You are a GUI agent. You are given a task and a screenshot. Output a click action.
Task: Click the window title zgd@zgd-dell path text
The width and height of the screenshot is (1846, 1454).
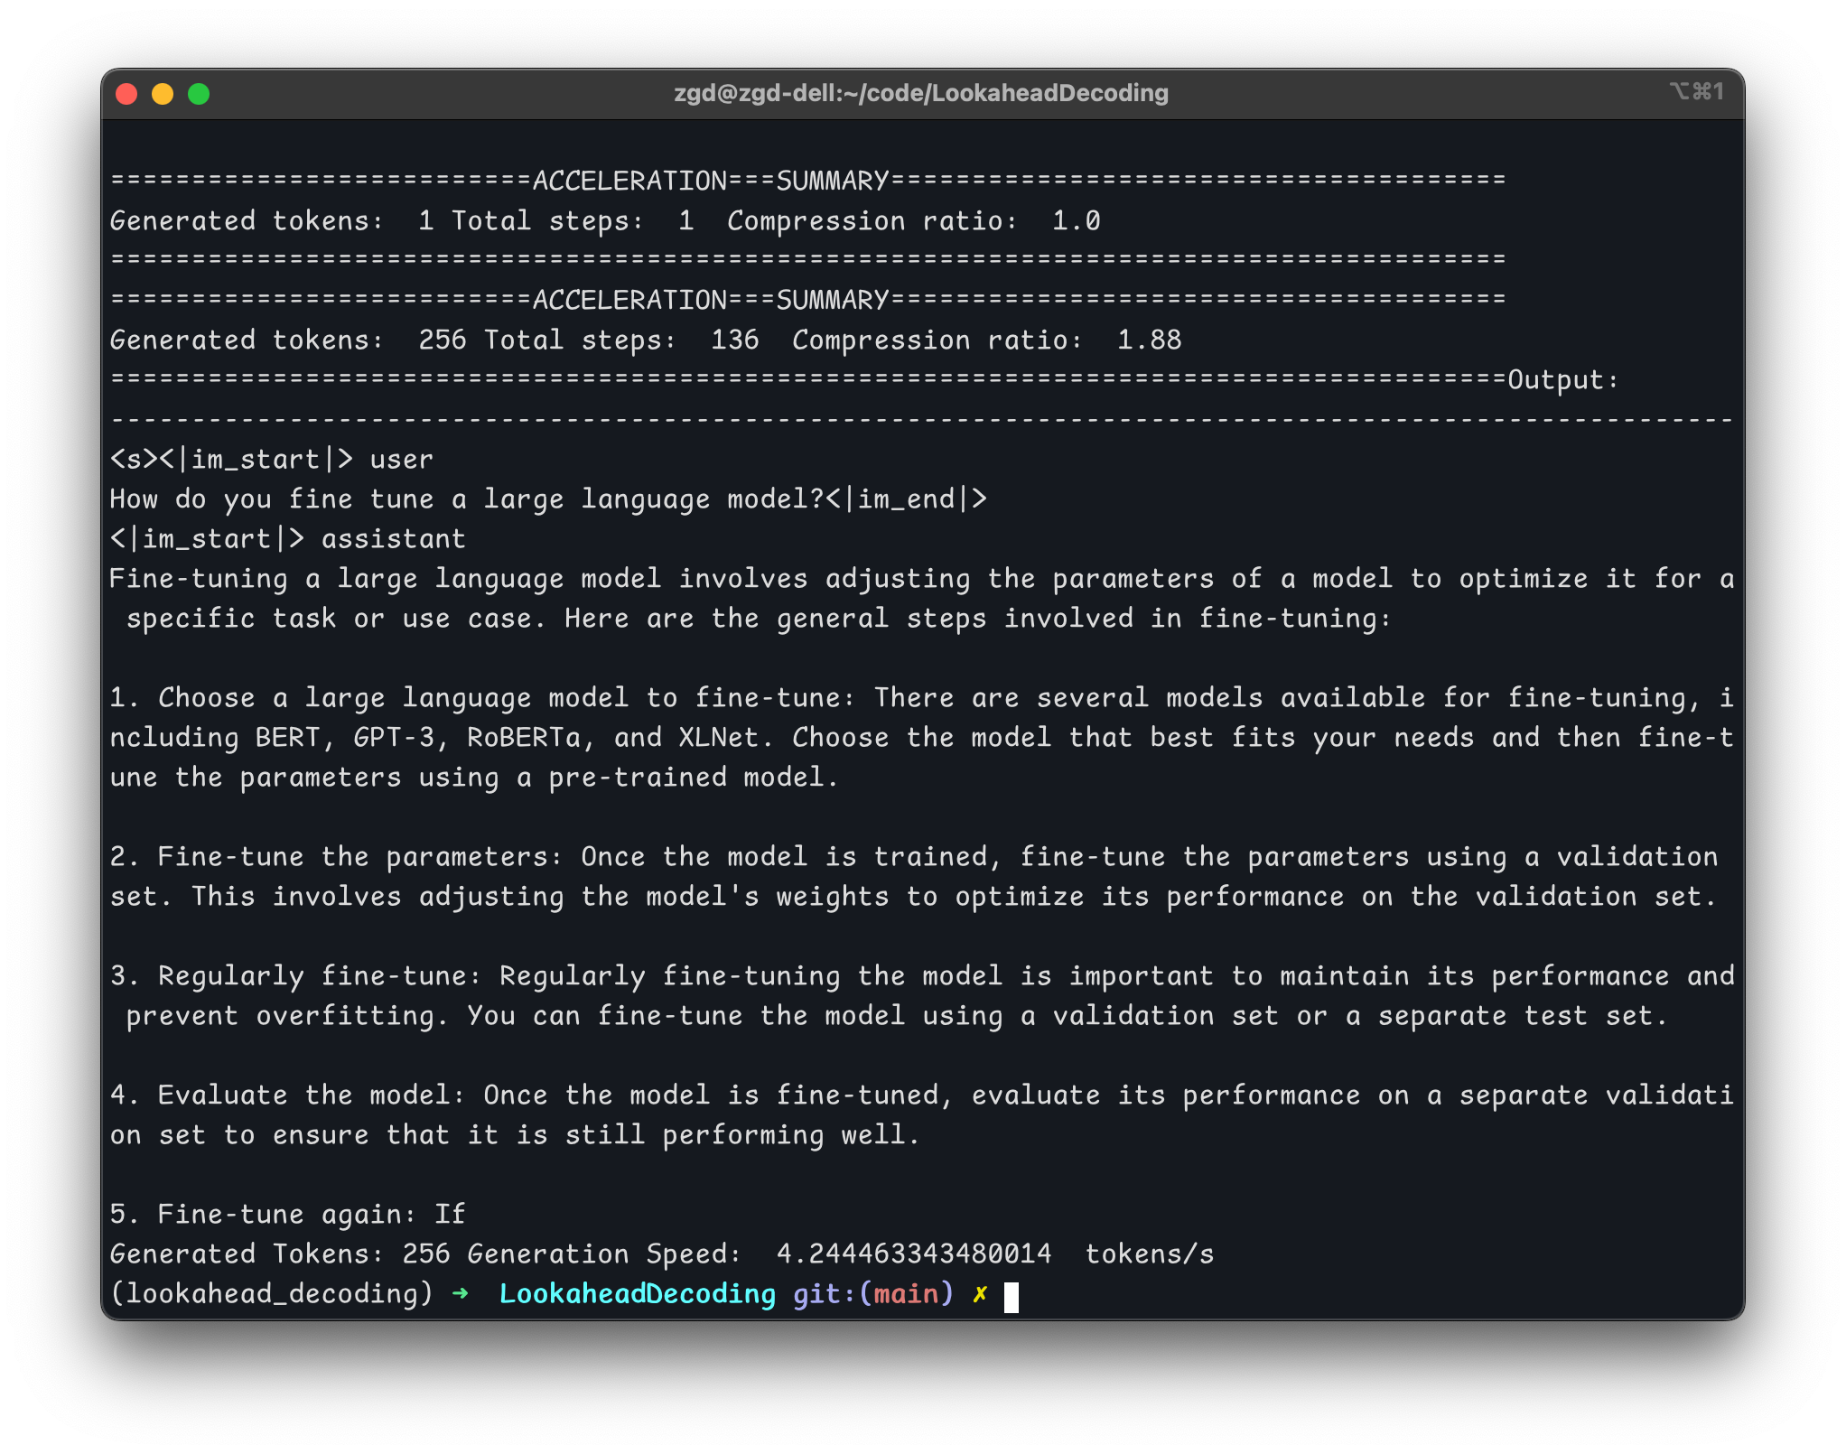[921, 93]
